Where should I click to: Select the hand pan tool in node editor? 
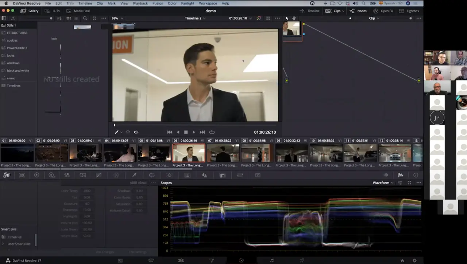[x=294, y=18]
